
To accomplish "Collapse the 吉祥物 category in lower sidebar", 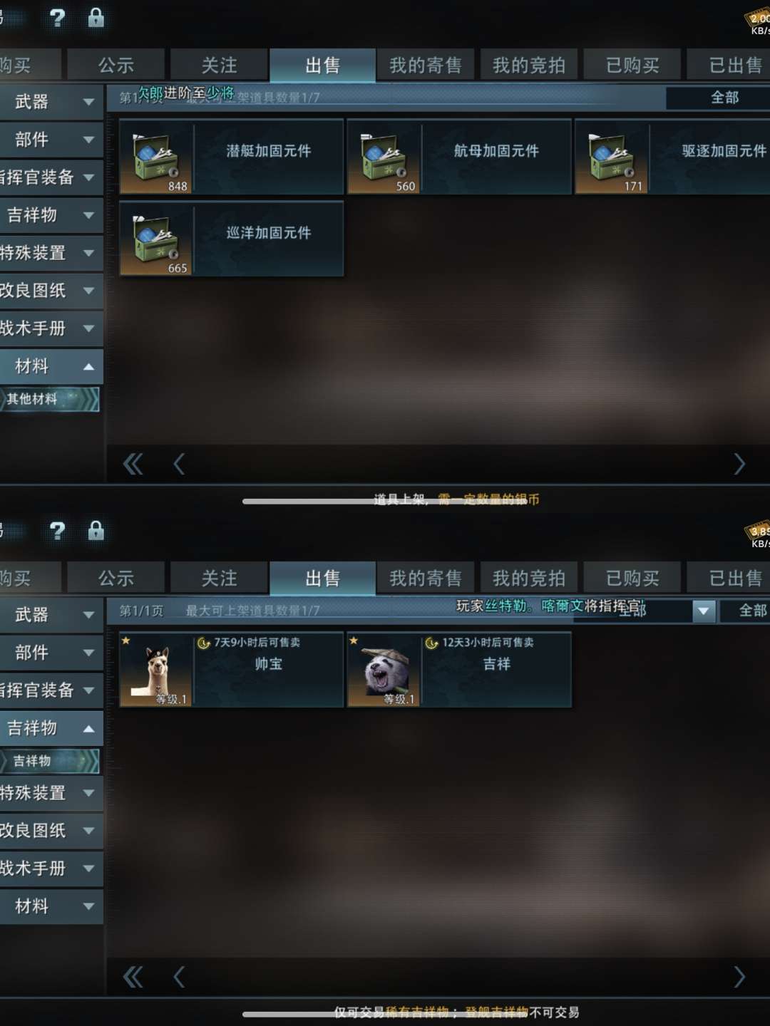I will 51,728.
